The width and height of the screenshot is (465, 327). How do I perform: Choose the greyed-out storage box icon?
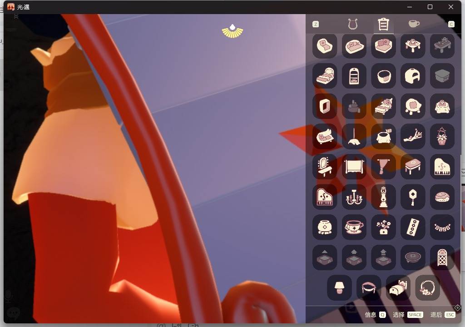tap(442, 76)
